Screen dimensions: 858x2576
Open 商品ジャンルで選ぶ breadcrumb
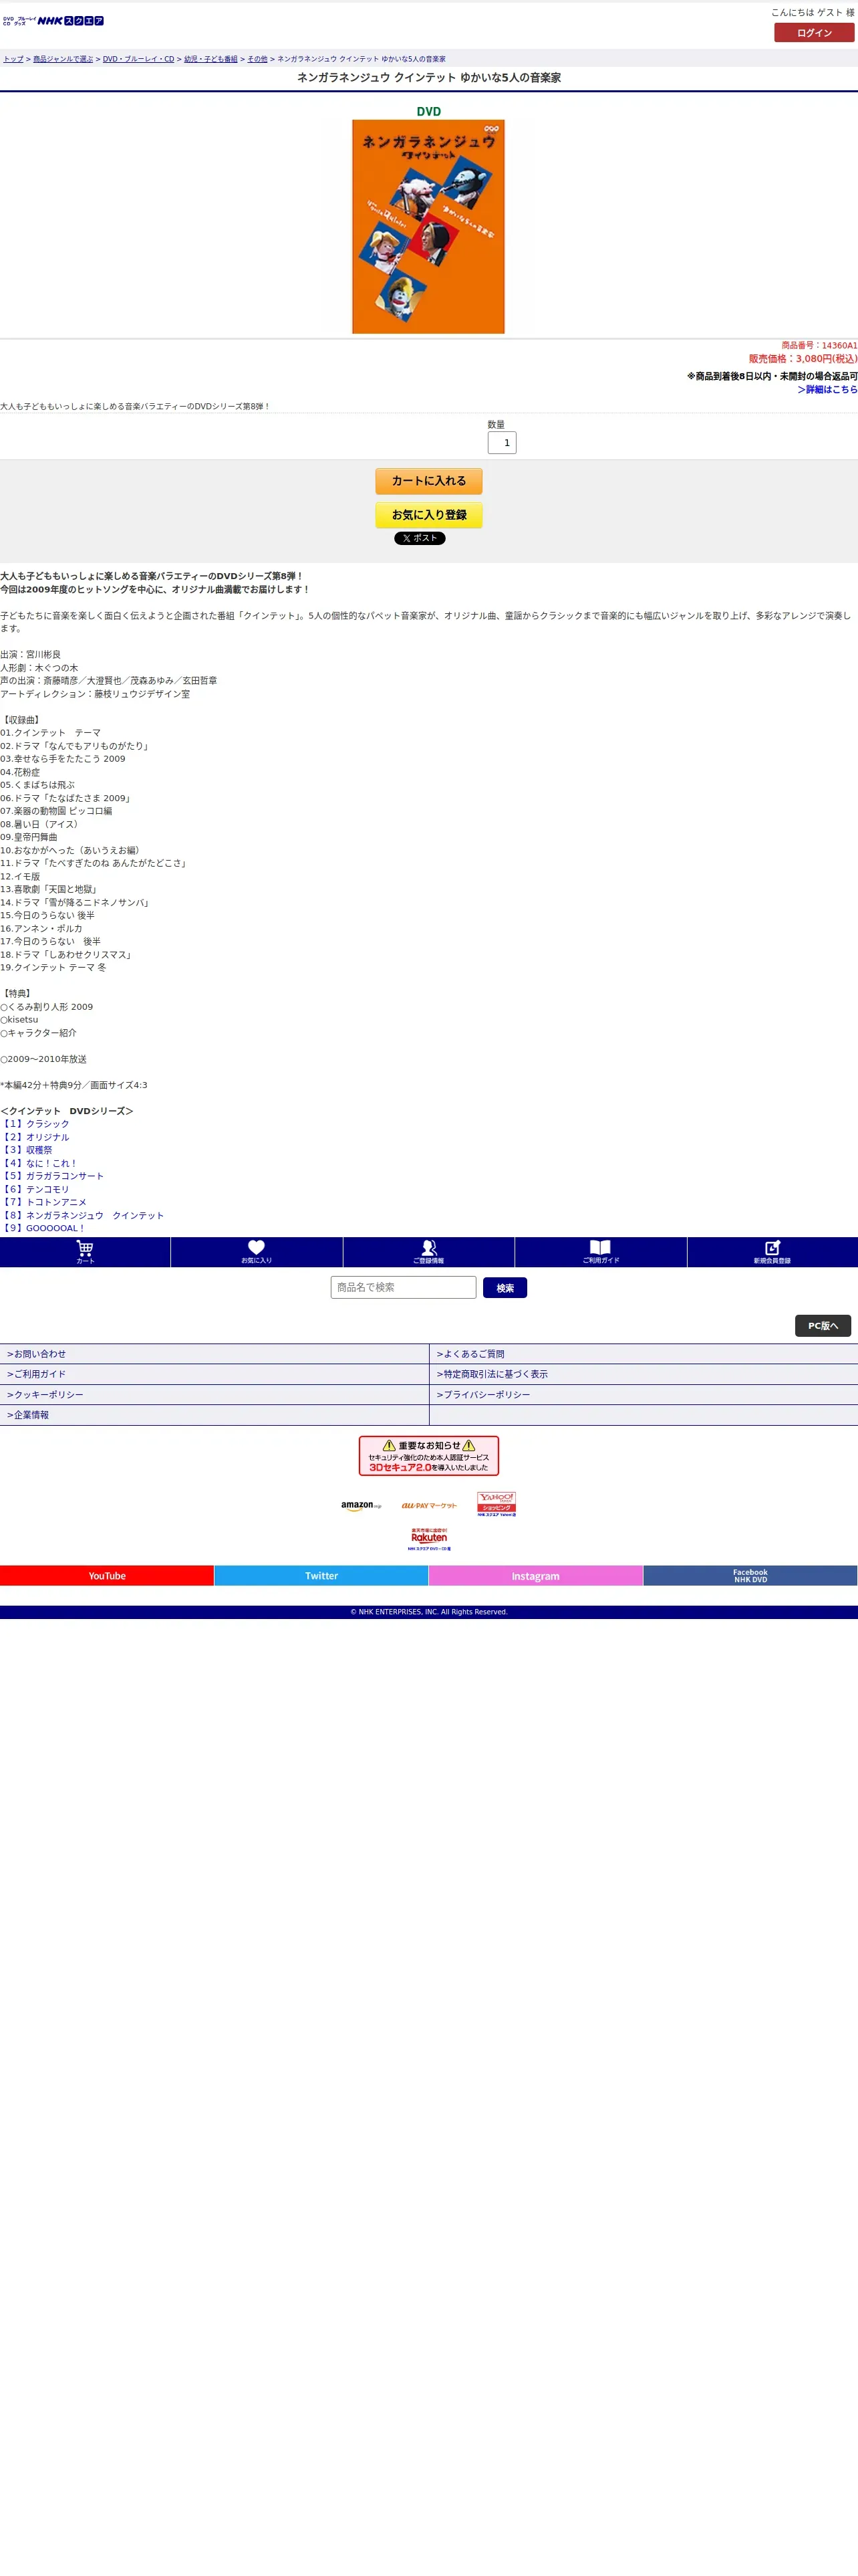63,59
